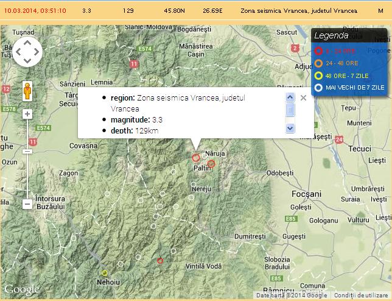Click the red earthquake marker under the popup pointer
Image resolution: width=392 pixels, height=301 pixels.
click(196, 158)
